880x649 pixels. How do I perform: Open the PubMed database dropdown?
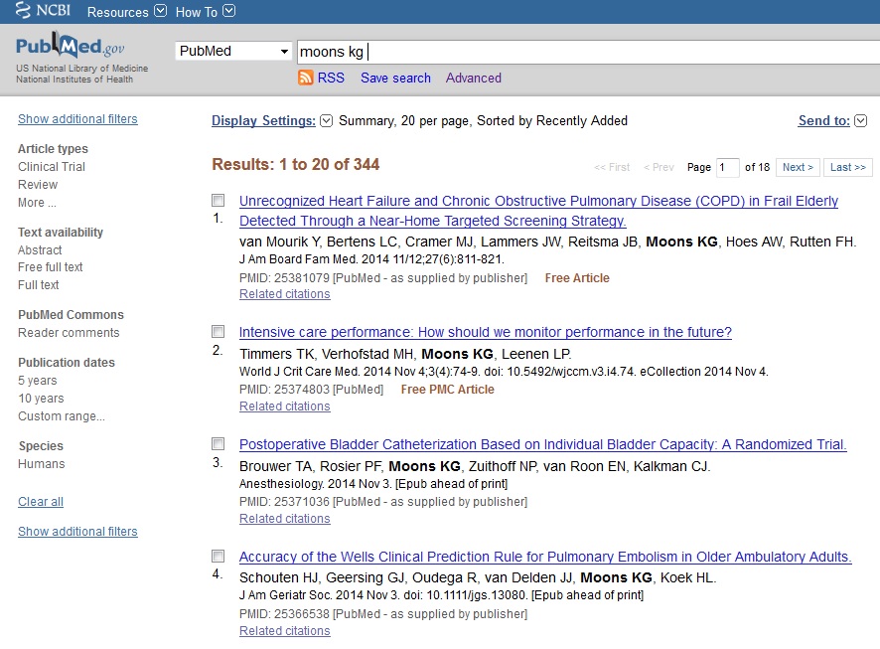pos(233,51)
